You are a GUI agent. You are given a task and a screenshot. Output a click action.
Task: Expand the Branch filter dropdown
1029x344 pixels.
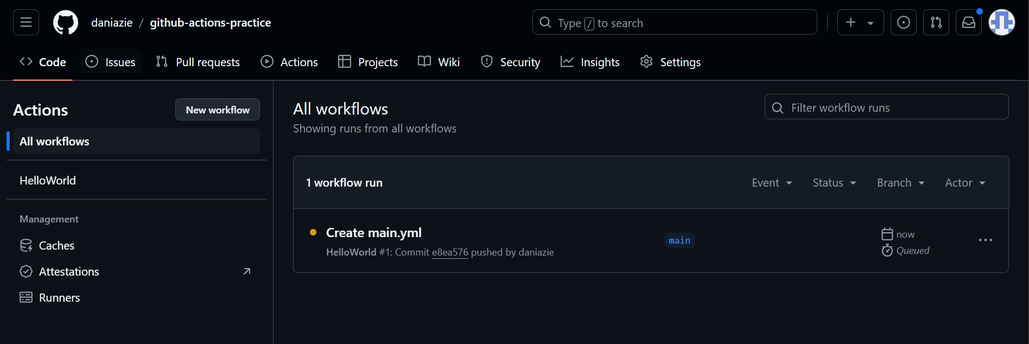coord(900,183)
